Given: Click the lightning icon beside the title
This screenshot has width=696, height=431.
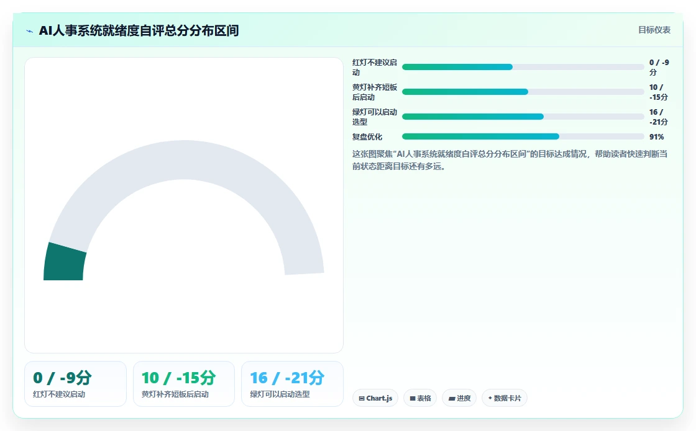Looking at the screenshot, I should (x=30, y=31).
